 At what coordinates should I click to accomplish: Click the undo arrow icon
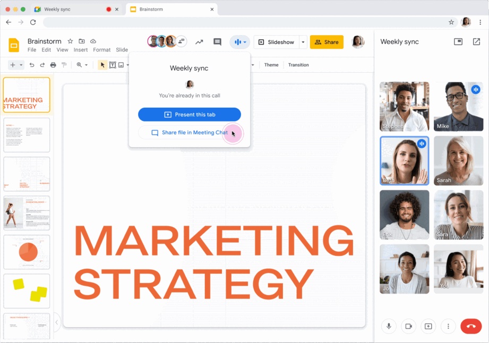(x=32, y=65)
